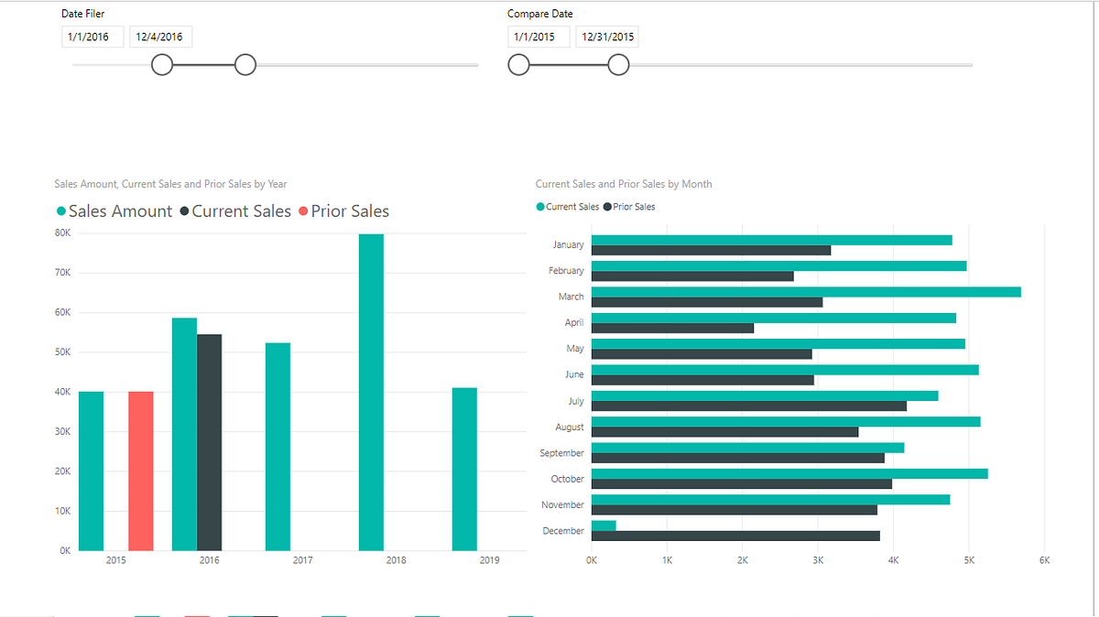1099x617 pixels.
Task: Click Current Sales legend dot on monthly chart
Action: tap(539, 206)
